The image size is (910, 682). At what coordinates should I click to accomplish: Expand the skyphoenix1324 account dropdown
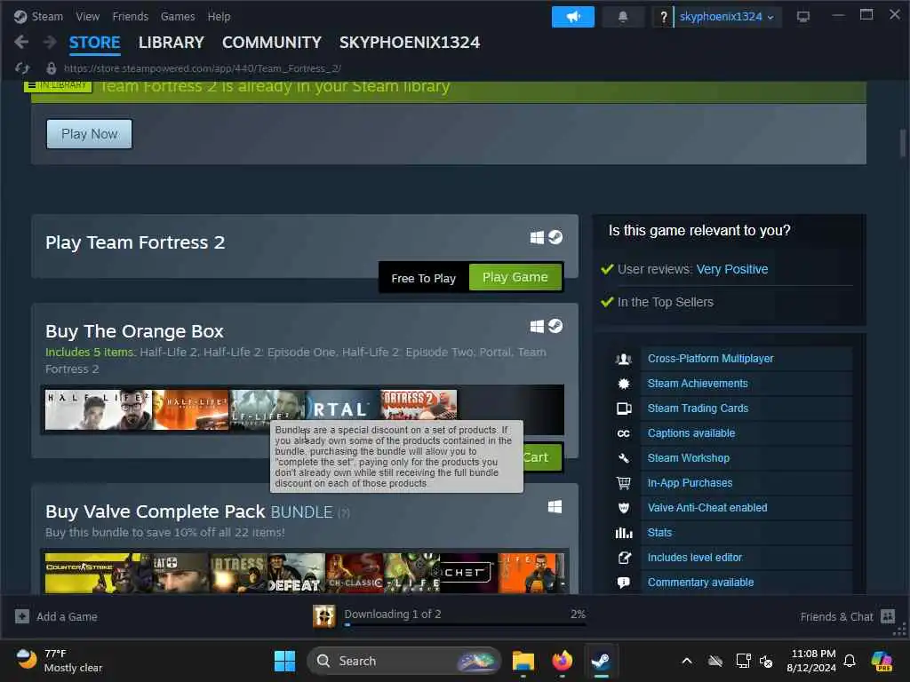(727, 17)
